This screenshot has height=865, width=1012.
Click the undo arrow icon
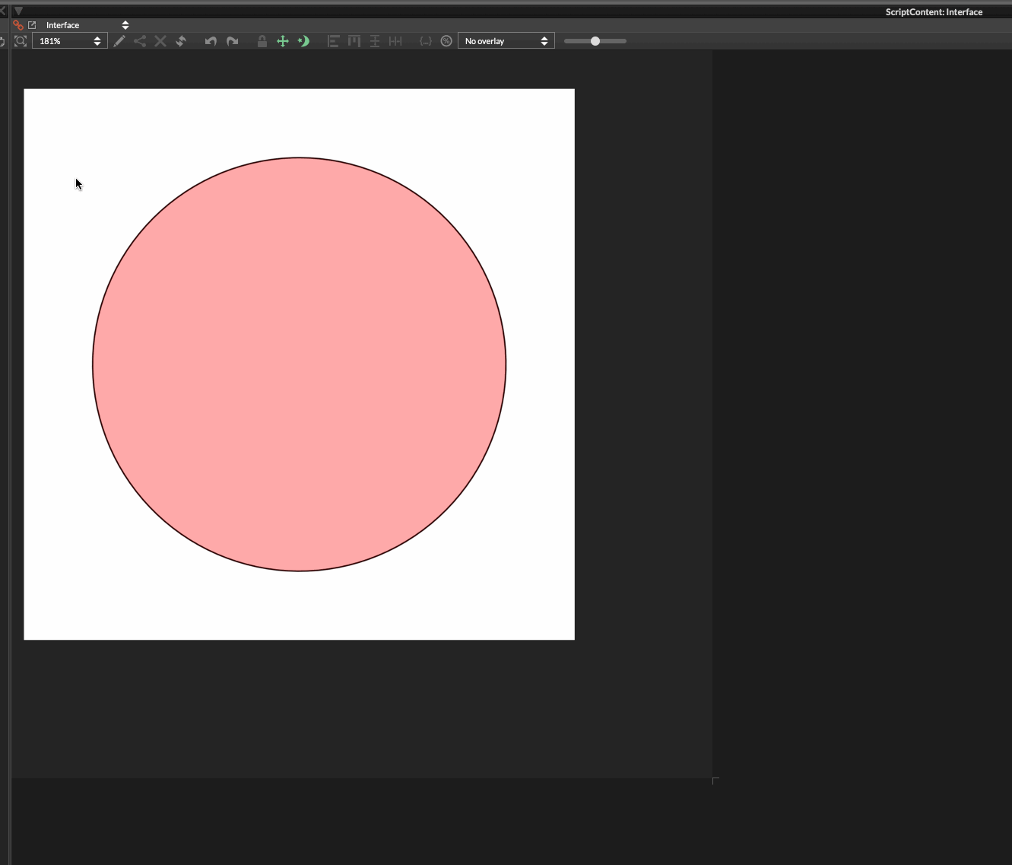pos(211,41)
